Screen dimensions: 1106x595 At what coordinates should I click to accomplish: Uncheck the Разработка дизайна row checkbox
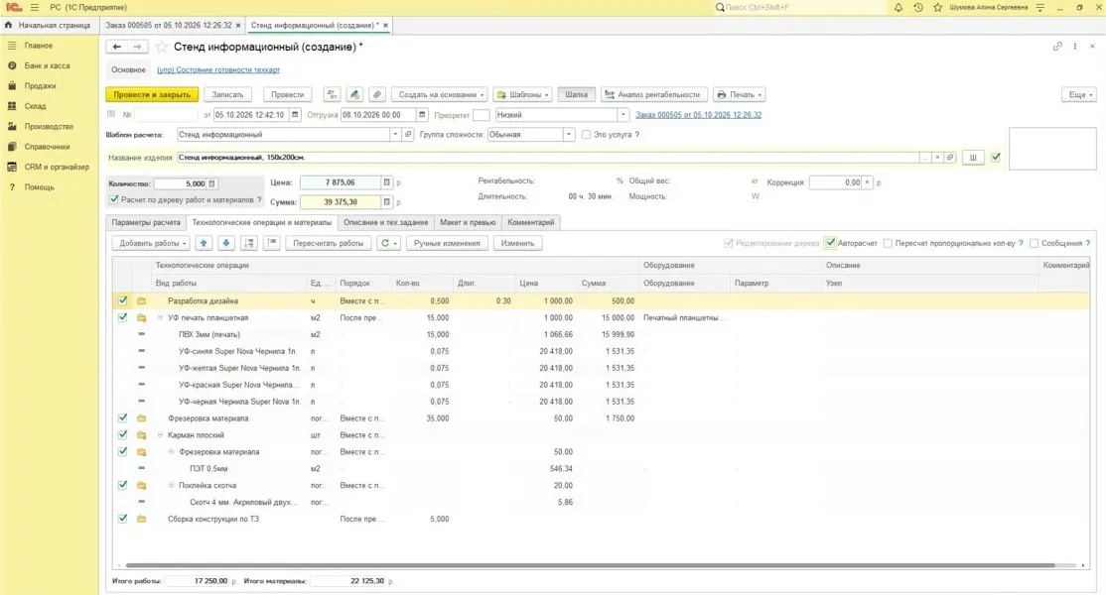click(x=123, y=300)
